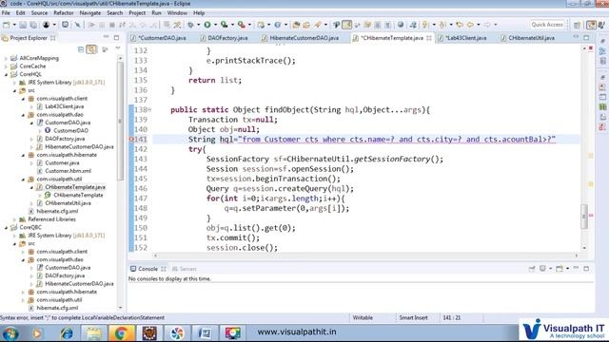Click the editor vertical scrollbar thumb
The image size is (609, 342).
[583, 218]
